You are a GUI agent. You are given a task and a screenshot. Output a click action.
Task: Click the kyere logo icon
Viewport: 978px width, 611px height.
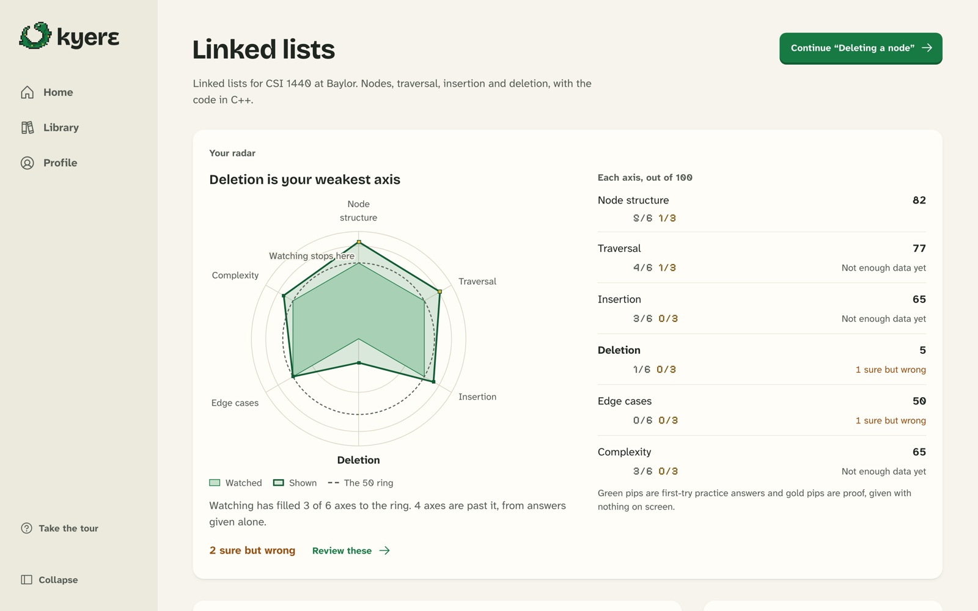(35, 35)
